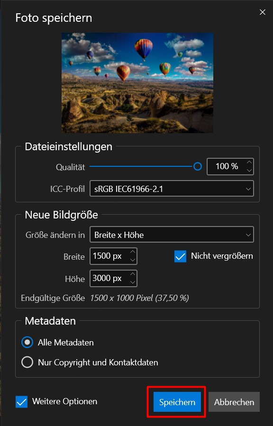Close the Foto speichern dialog
This screenshot has width=273, height=426.
point(262,12)
